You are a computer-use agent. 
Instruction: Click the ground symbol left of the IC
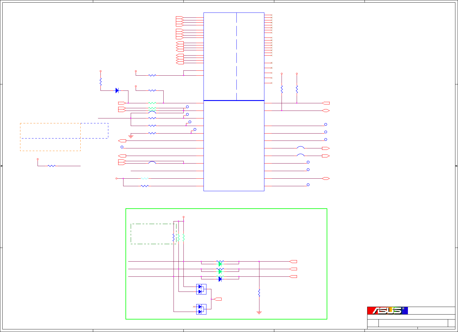click(131, 136)
